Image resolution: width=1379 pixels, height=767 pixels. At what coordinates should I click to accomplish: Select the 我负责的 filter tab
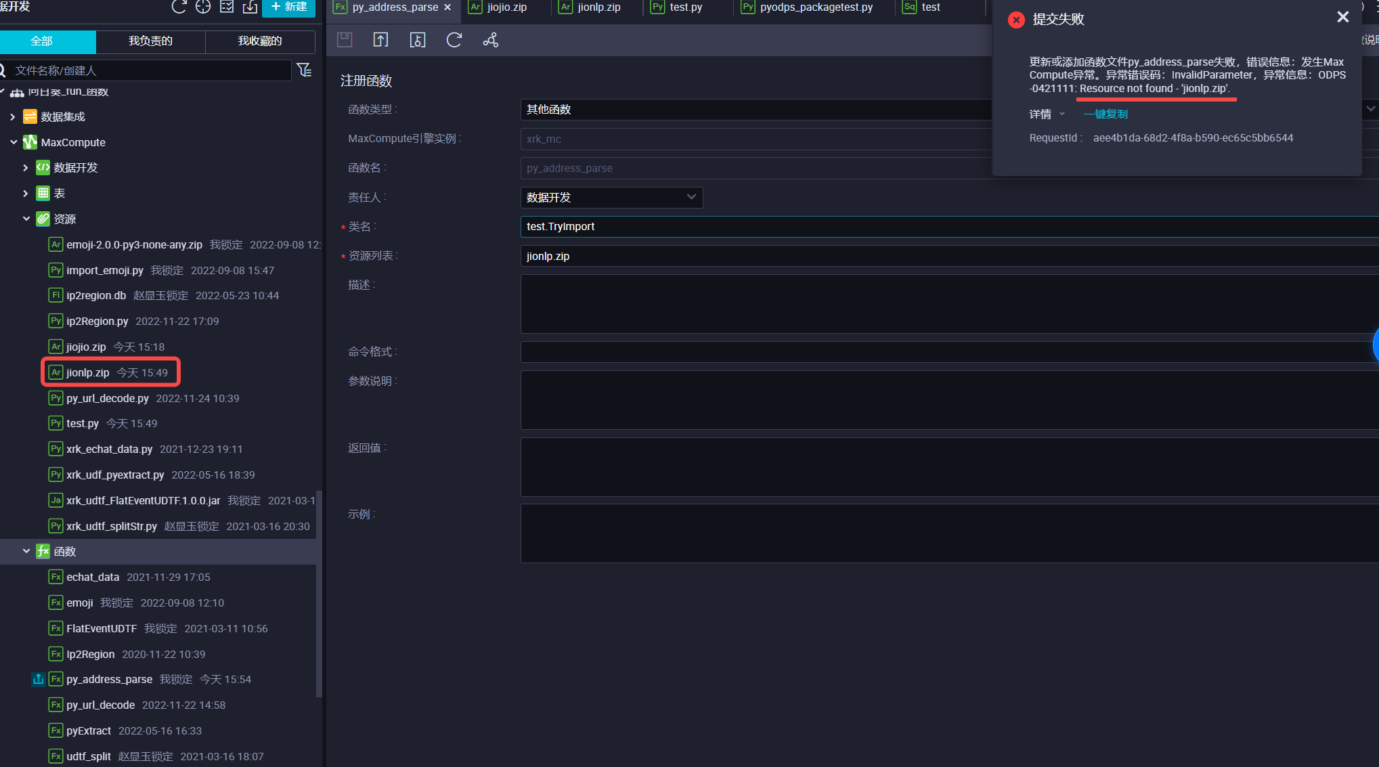click(x=150, y=41)
